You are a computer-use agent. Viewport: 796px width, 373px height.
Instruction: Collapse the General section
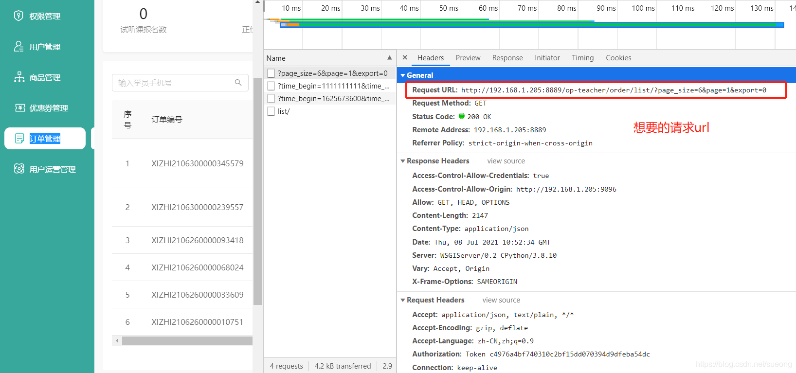point(403,75)
